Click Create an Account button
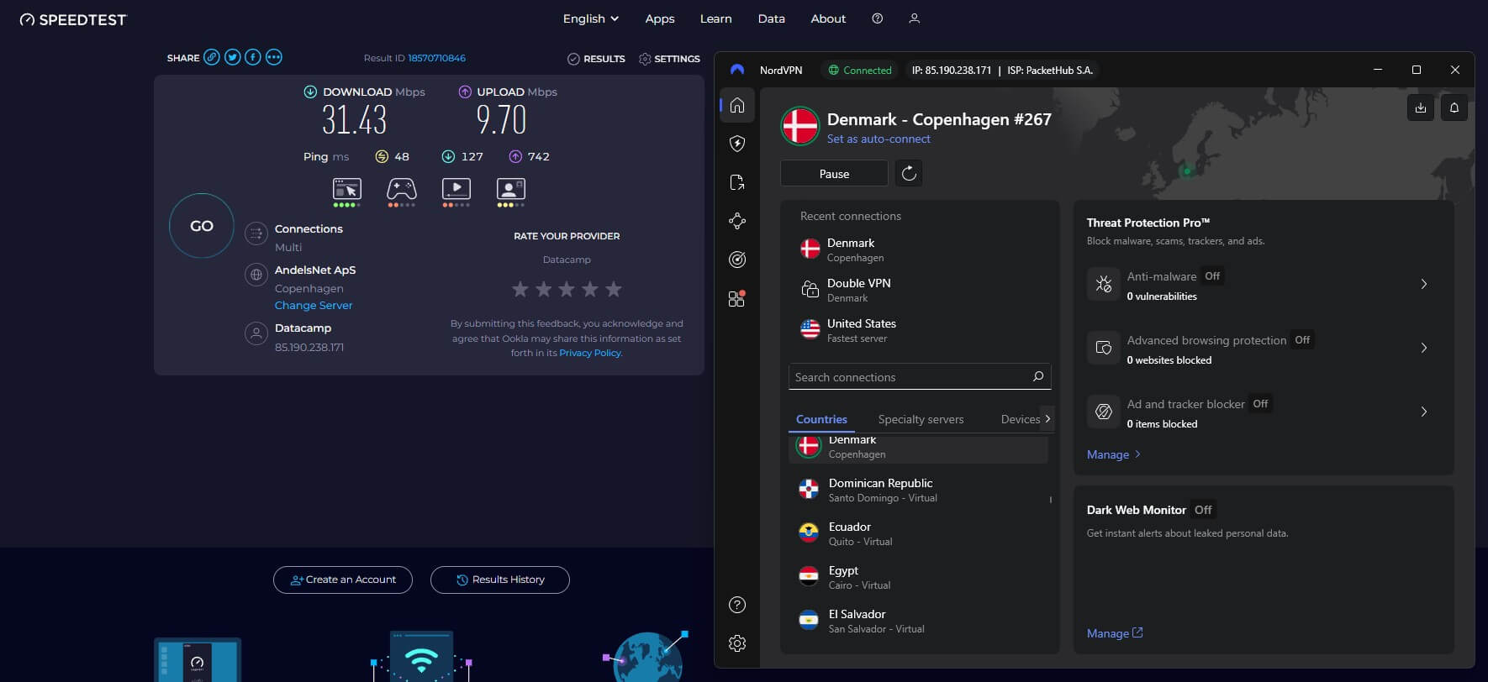 click(343, 580)
